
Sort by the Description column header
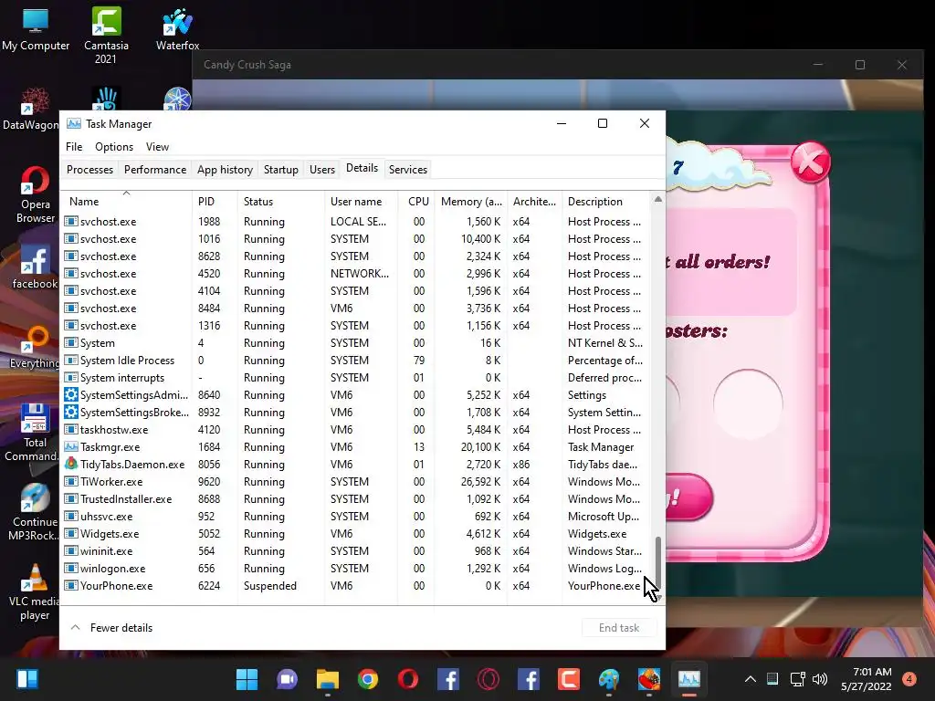[x=606, y=202]
